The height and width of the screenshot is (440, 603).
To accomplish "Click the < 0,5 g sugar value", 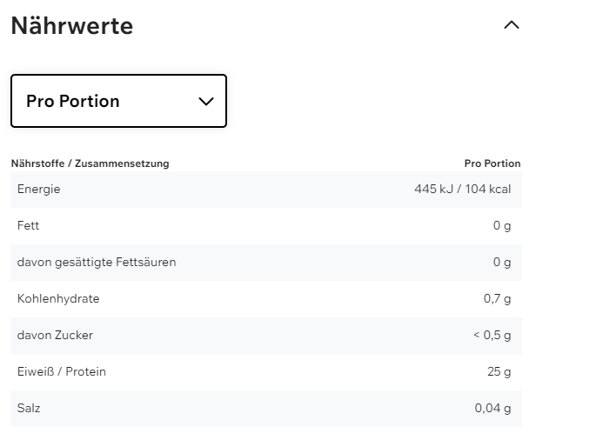I will (x=491, y=335).
